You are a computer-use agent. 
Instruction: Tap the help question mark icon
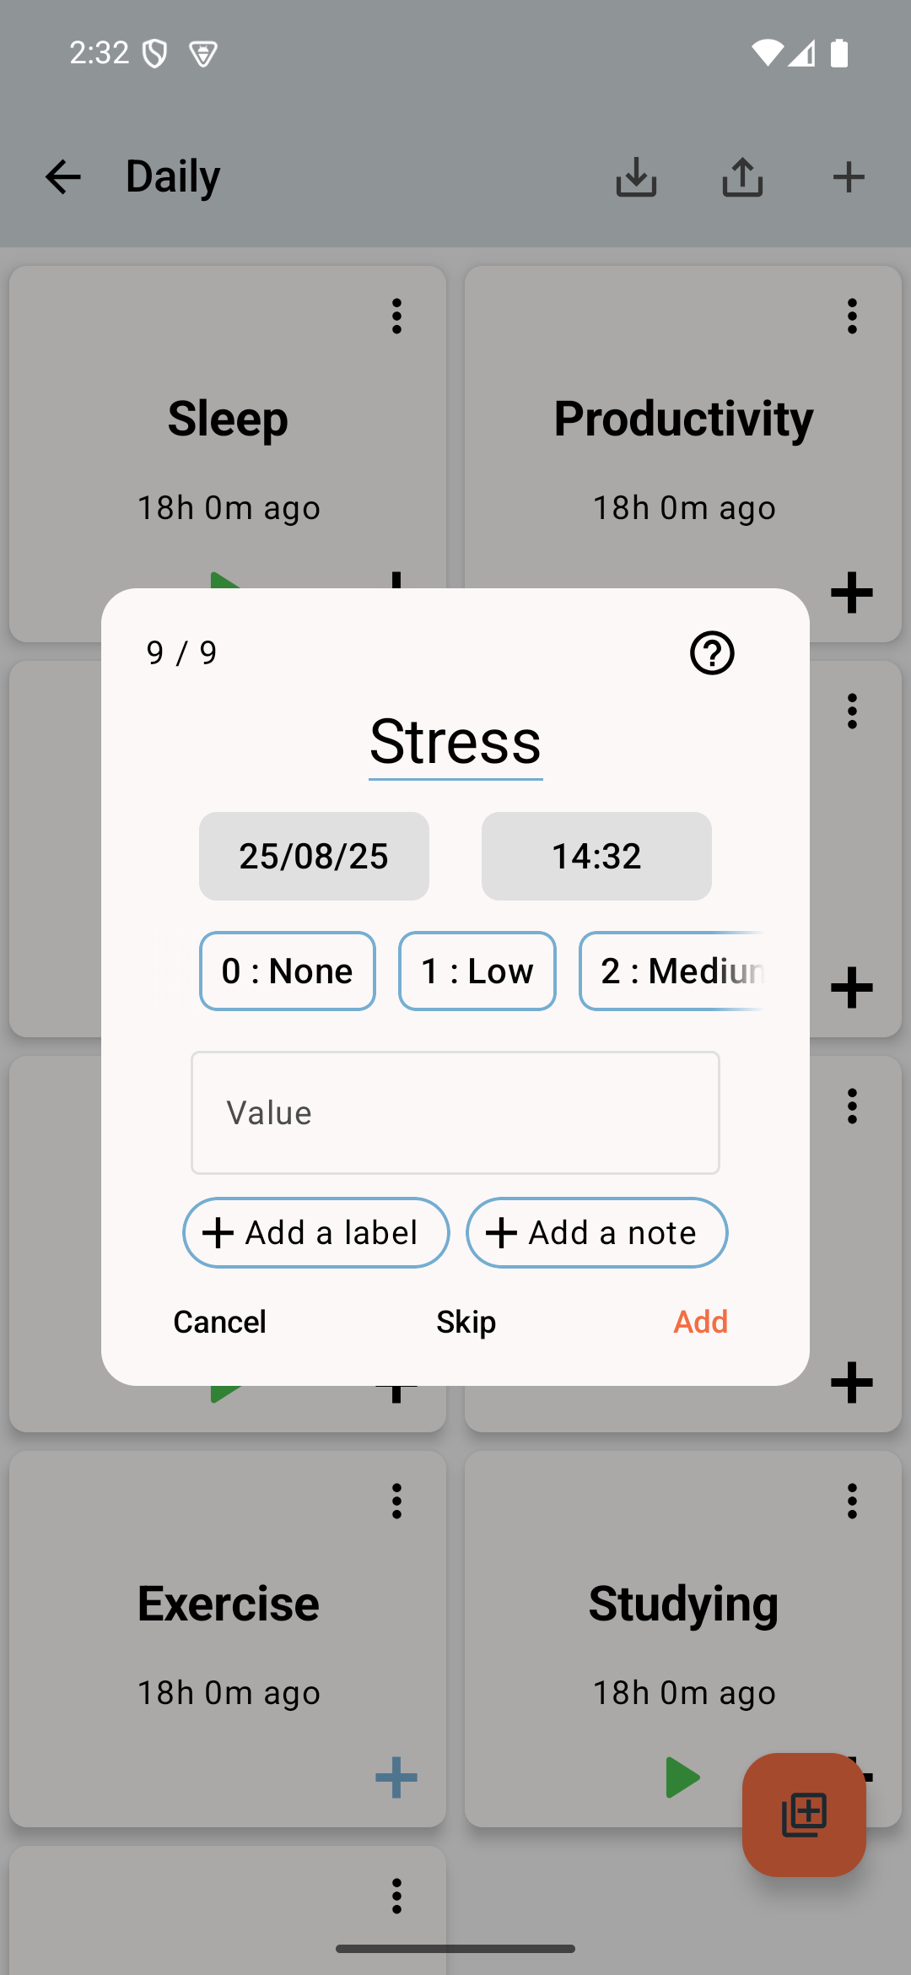click(712, 653)
